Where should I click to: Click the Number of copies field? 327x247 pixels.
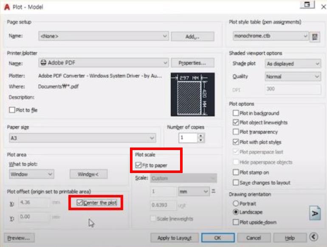tap(188, 138)
